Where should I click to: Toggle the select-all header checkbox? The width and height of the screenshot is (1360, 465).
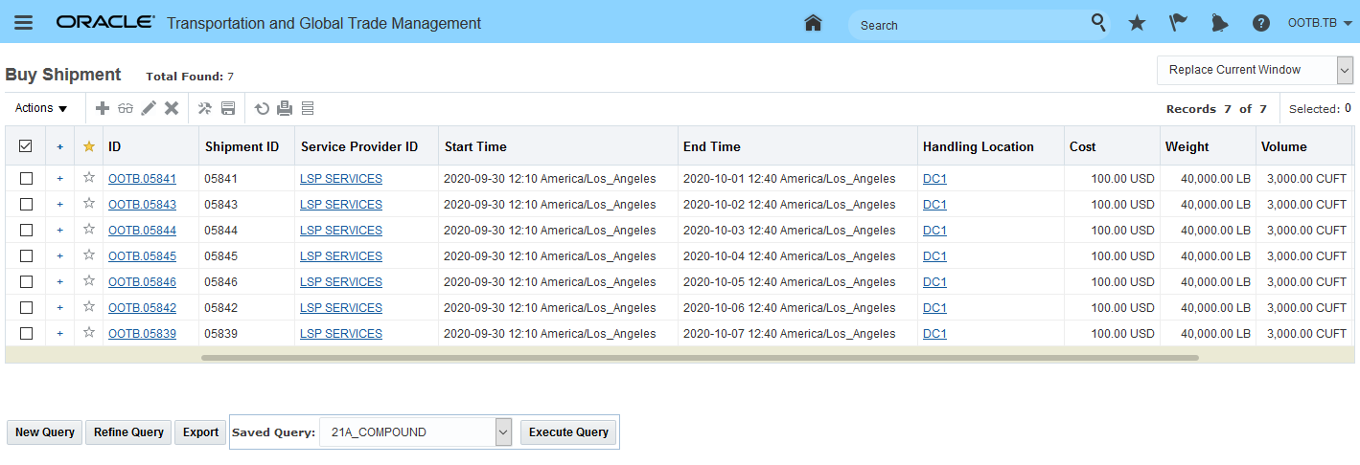[x=26, y=146]
